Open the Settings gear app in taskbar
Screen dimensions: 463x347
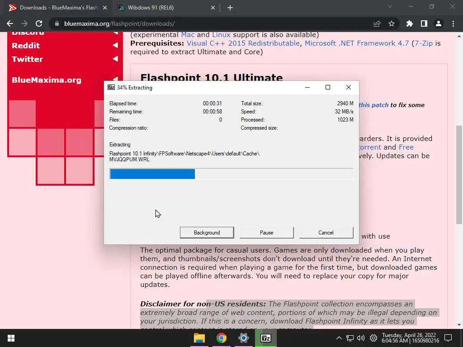pyautogui.click(x=244, y=338)
